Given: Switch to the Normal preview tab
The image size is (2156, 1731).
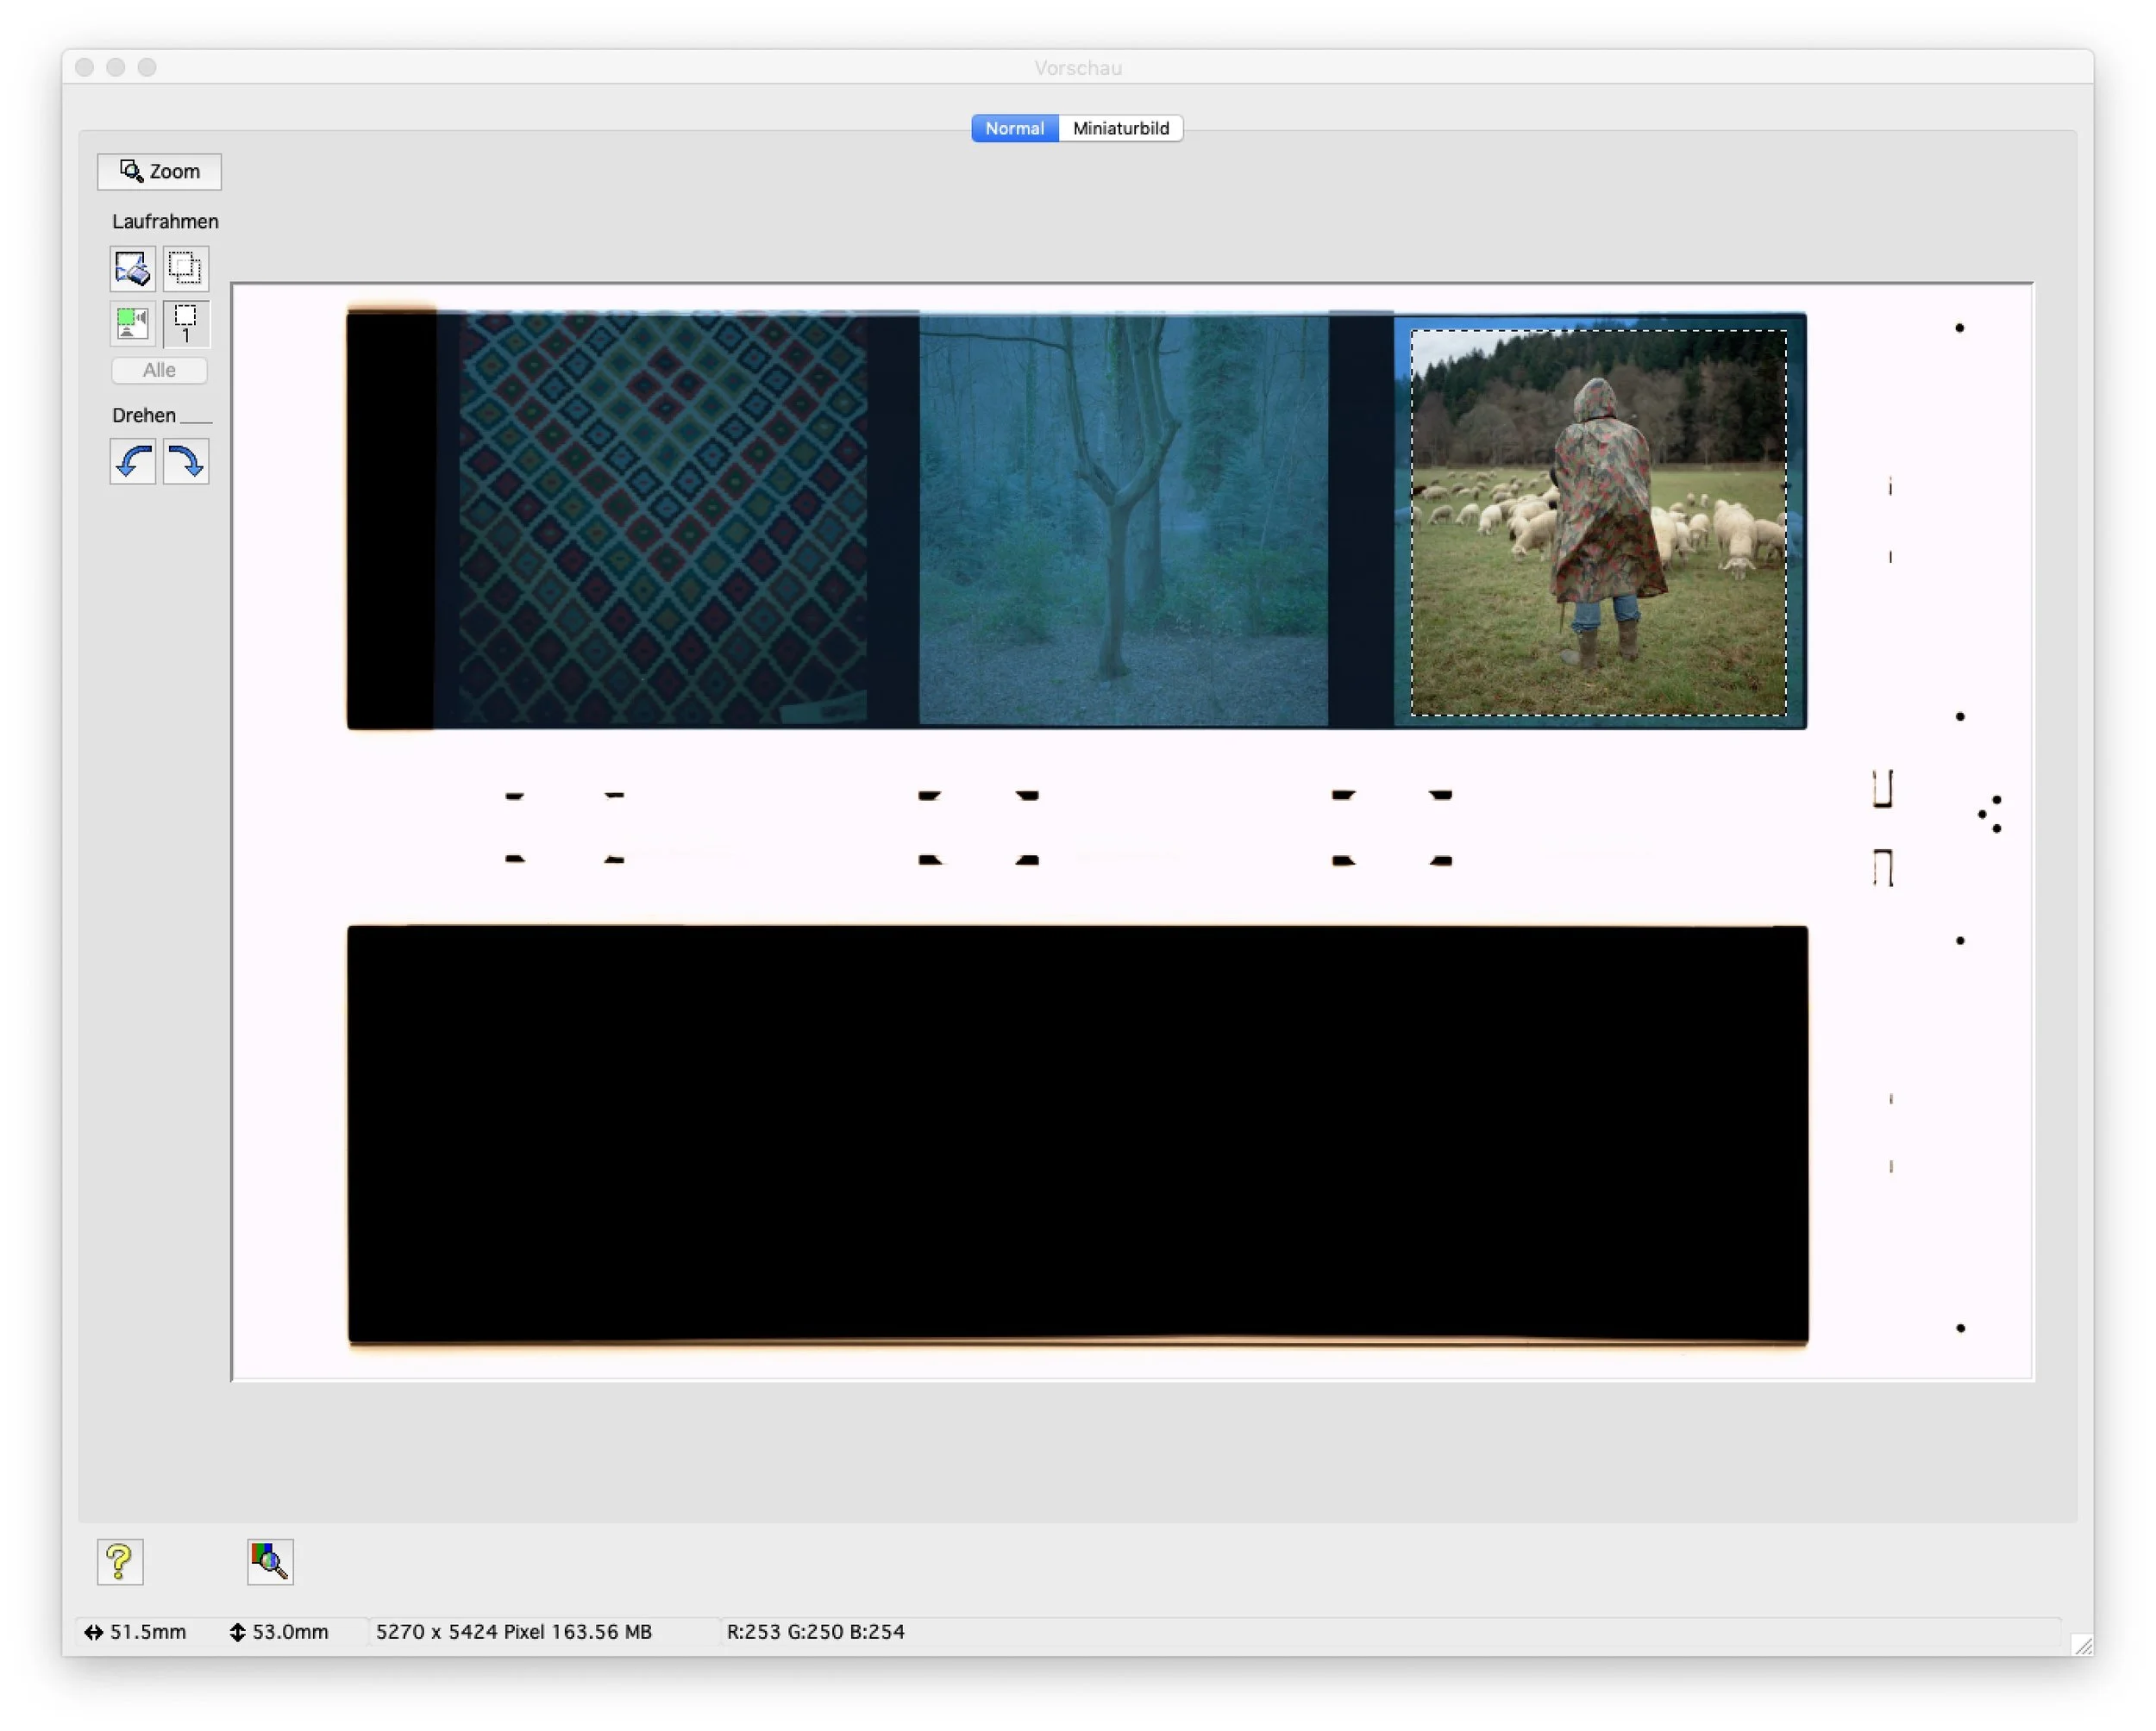Looking at the screenshot, I should (x=1014, y=128).
